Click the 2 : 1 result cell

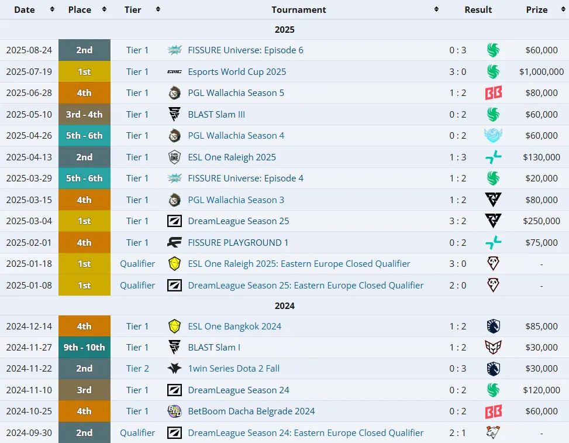pyautogui.click(x=457, y=433)
